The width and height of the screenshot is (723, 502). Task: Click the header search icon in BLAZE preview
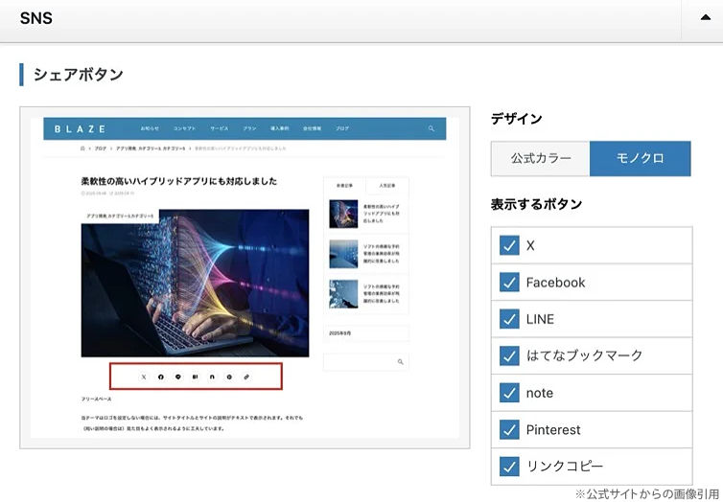pos(431,128)
